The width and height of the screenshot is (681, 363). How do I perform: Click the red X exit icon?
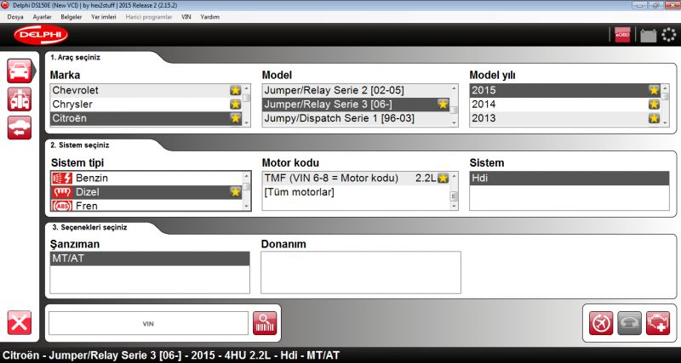pos(19,323)
